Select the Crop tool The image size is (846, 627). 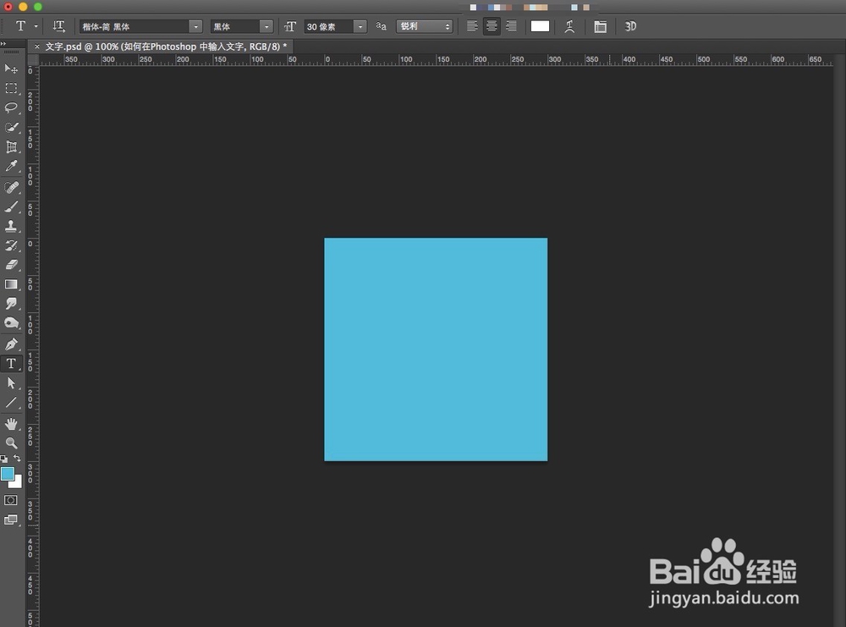pyautogui.click(x=11, y=146)
